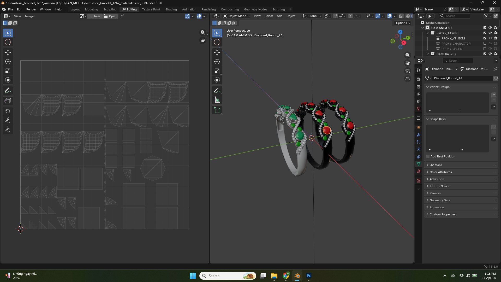Click the Outliner search field
This screenshot has height=282, width=501.
(x=455, y=16)
